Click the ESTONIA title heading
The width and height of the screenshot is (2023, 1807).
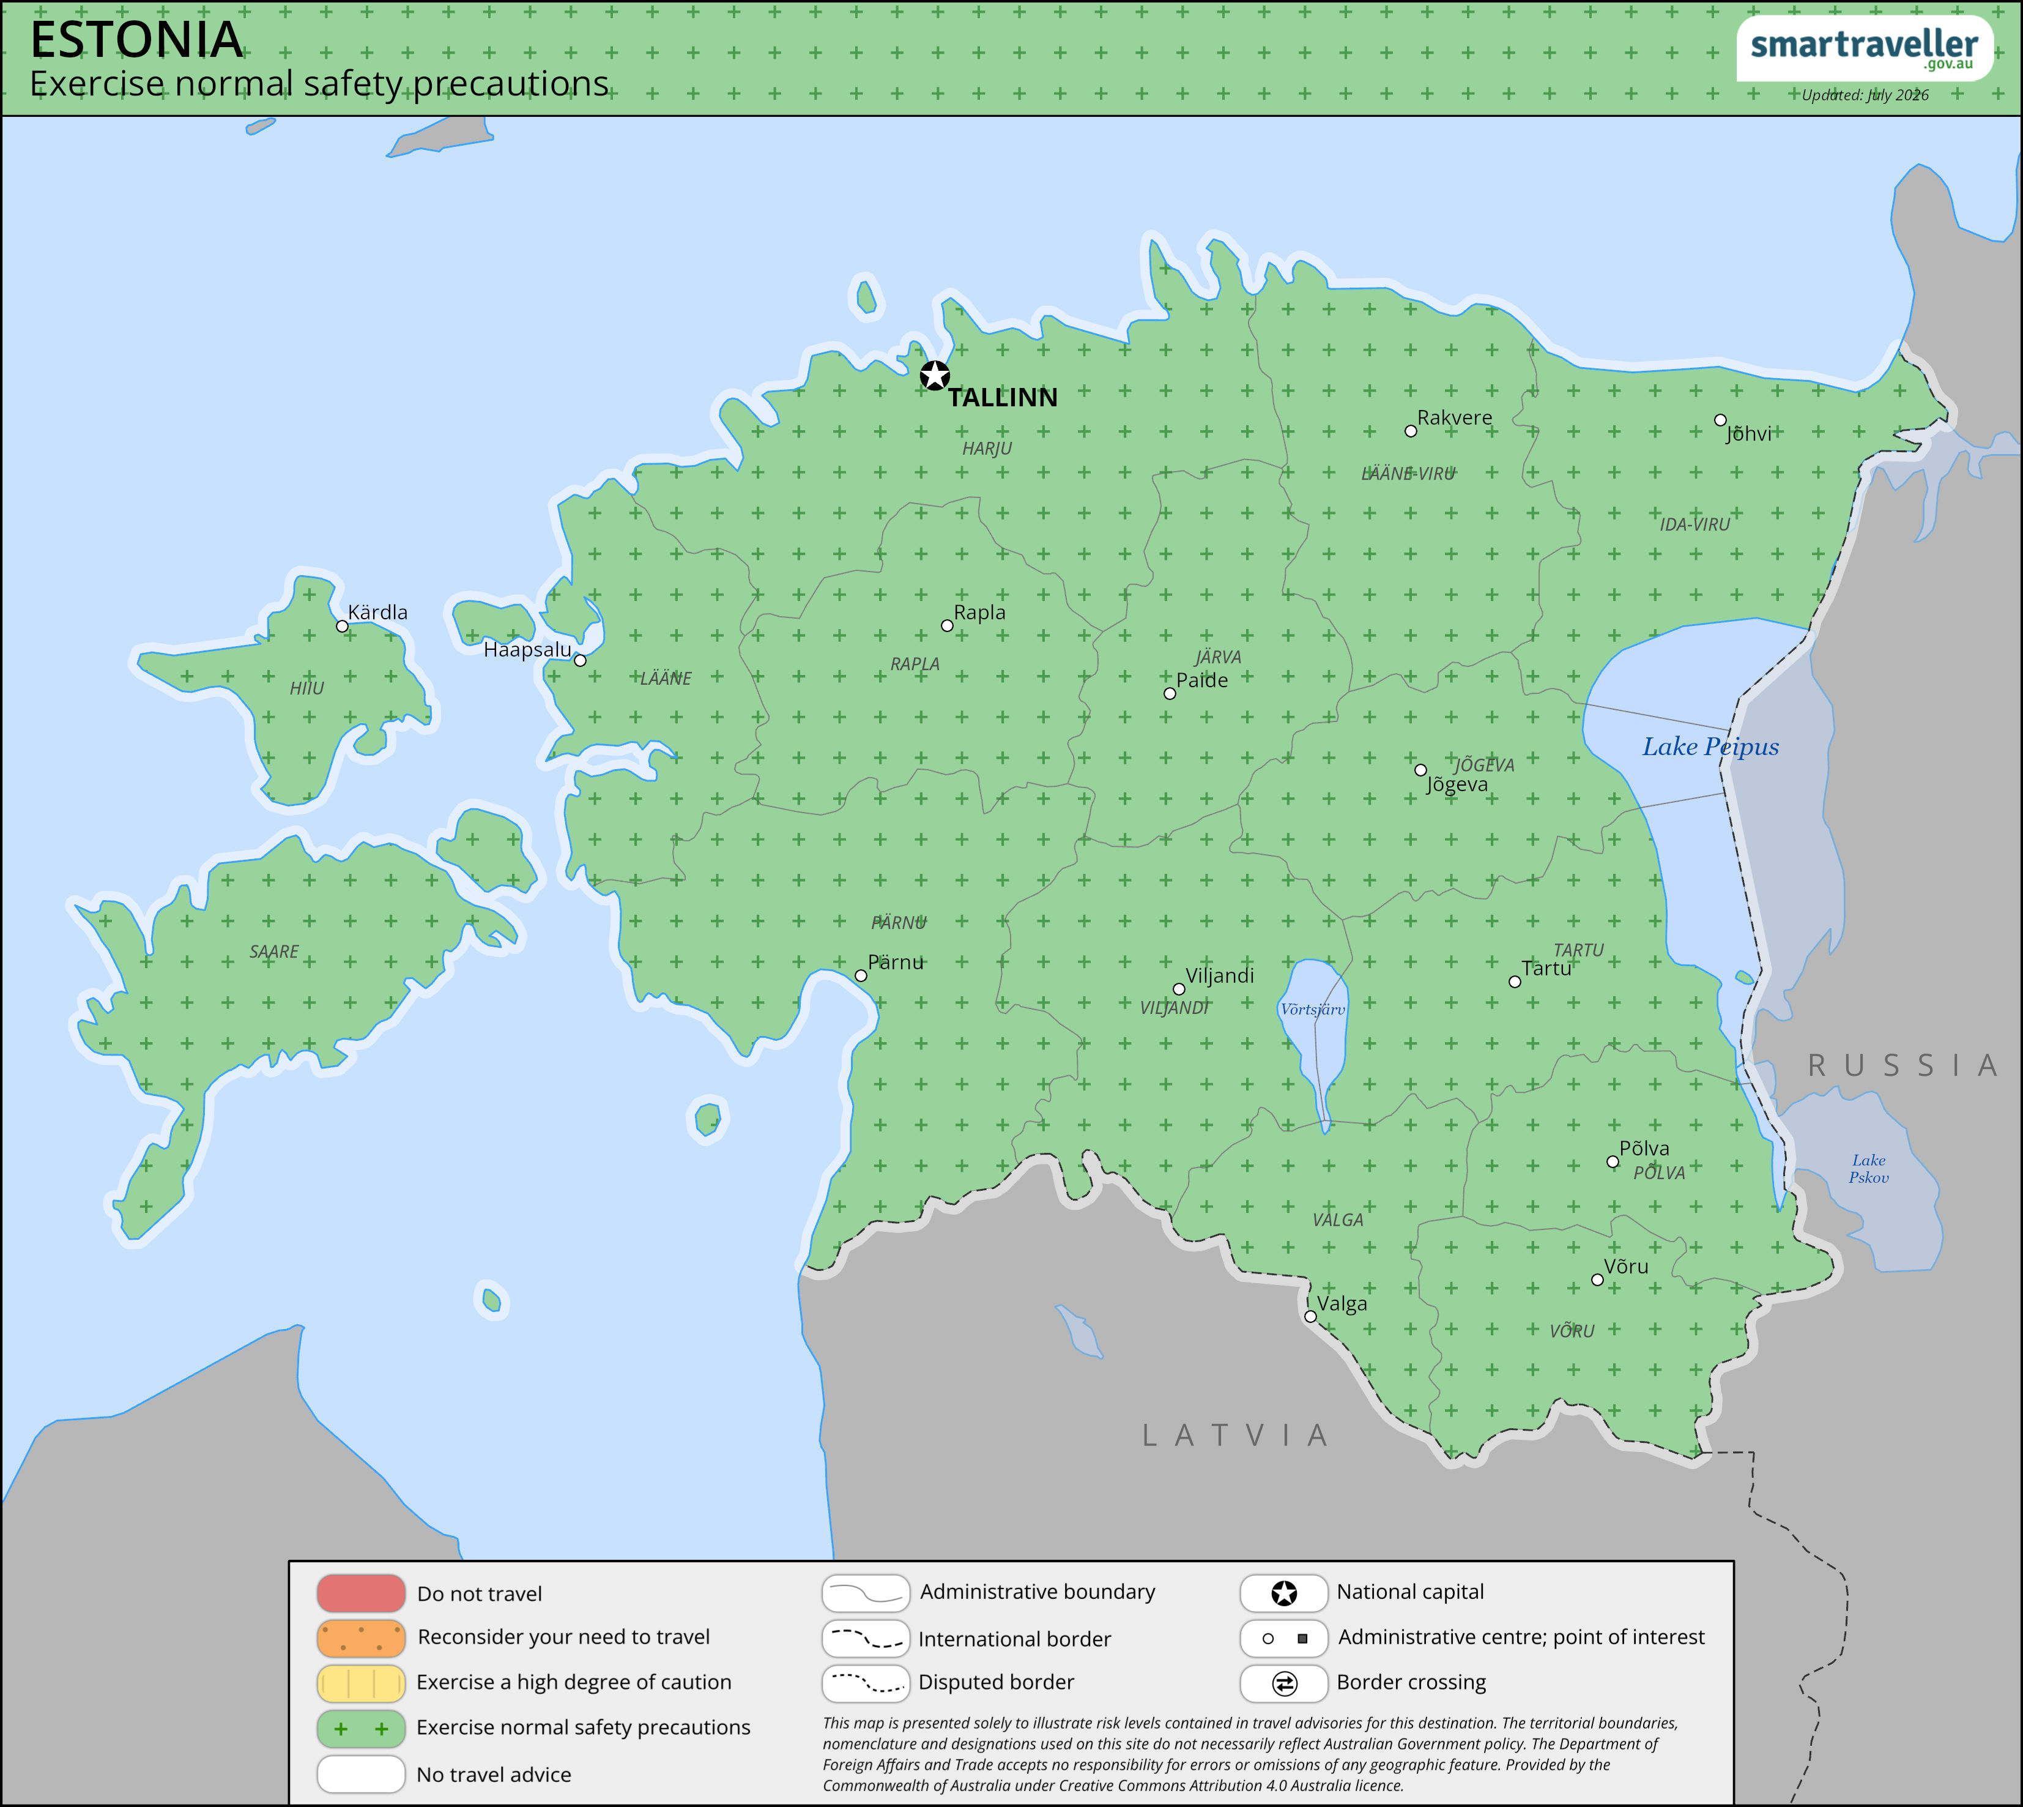[x=136, y=40]
